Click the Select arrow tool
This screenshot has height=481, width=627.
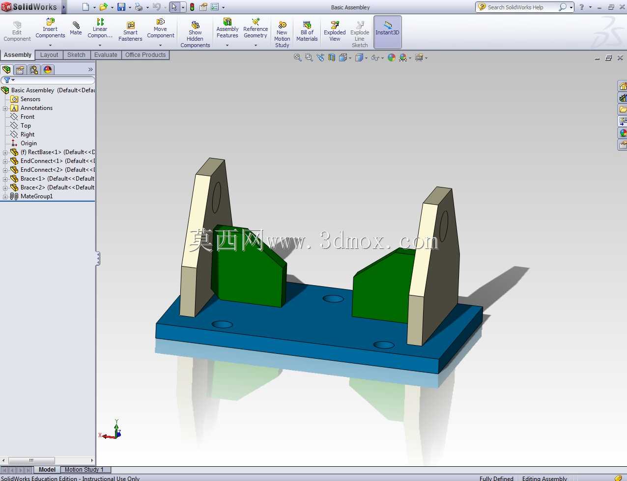174,7
